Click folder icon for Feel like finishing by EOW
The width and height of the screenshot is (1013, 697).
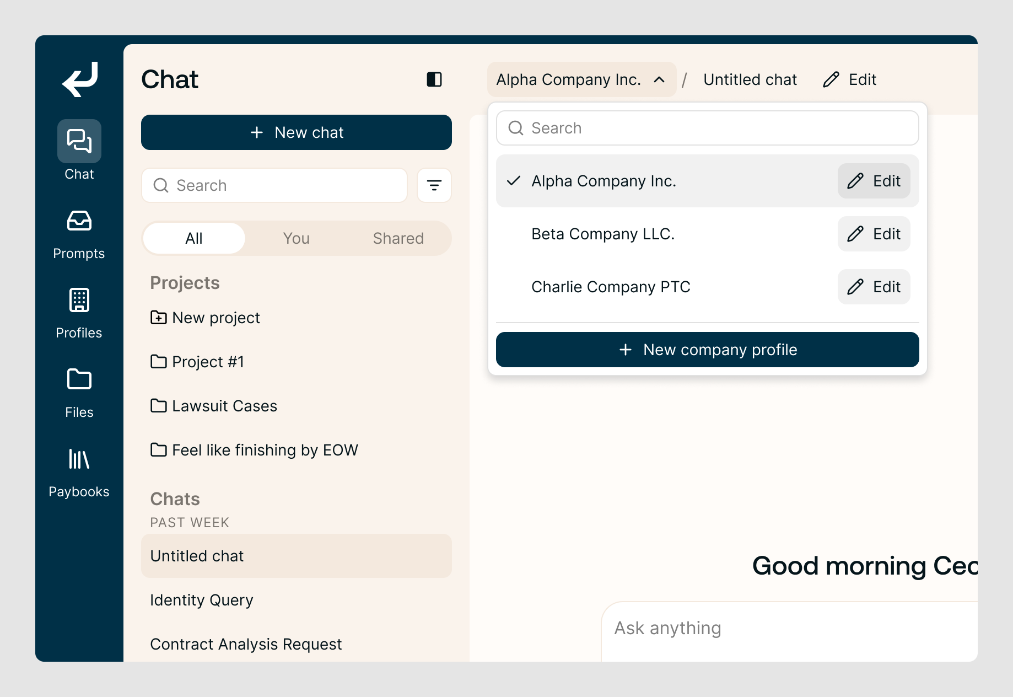(x=159, y=450)
